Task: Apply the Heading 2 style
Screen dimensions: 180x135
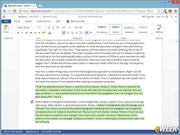Action: pos(143,30)
